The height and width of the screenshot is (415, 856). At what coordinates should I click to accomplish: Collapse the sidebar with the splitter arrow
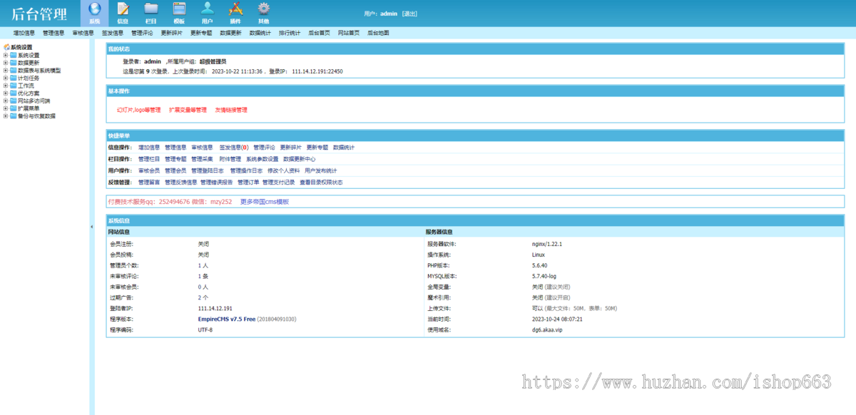91,227
